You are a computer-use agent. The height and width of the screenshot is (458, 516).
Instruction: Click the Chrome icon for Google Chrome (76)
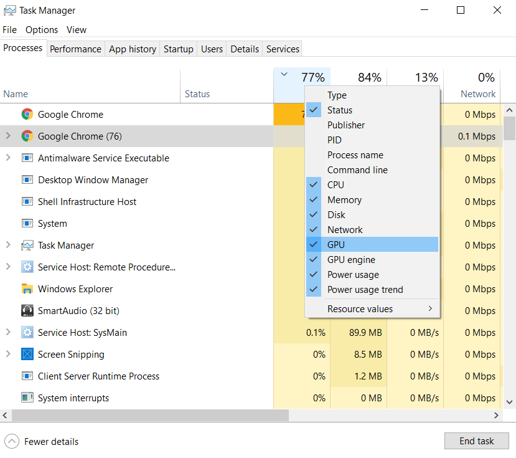[27, 136]
